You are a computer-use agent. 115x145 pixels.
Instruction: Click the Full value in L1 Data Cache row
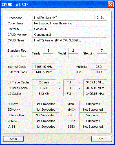tap(69, 88)
